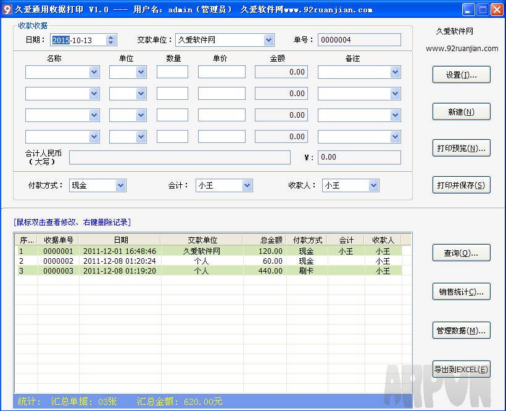Viewport: 506px width, 411px height.
Task: Open the 查询 query dialog
Action: (x=461, y=253)
